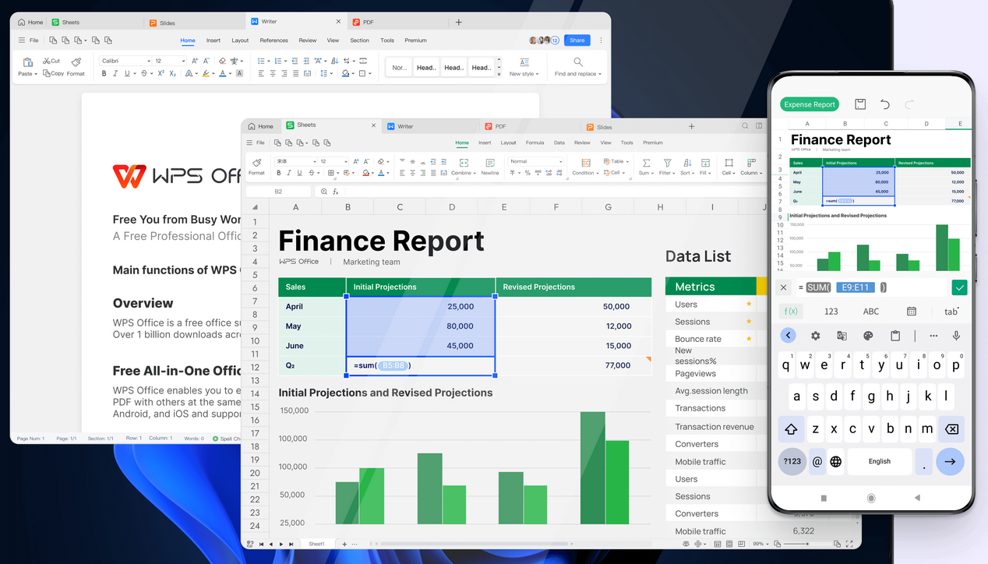Toggle Strikethrough in Writer ribbon
Screen dimensions: 988x564
(144, 73)
